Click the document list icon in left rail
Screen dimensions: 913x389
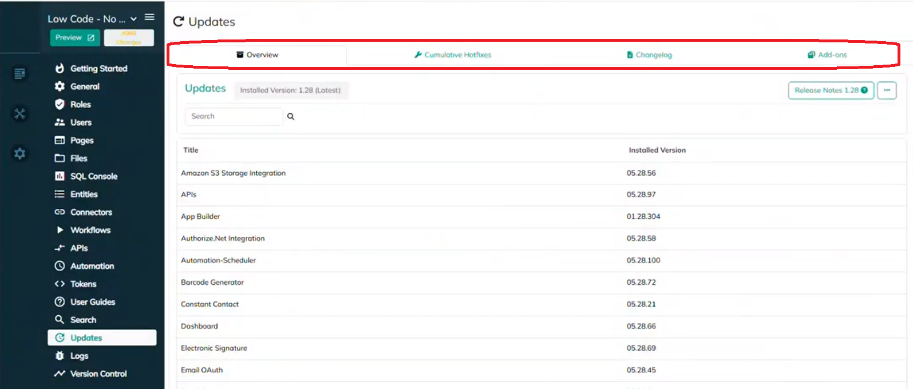[x=20, y=74]
